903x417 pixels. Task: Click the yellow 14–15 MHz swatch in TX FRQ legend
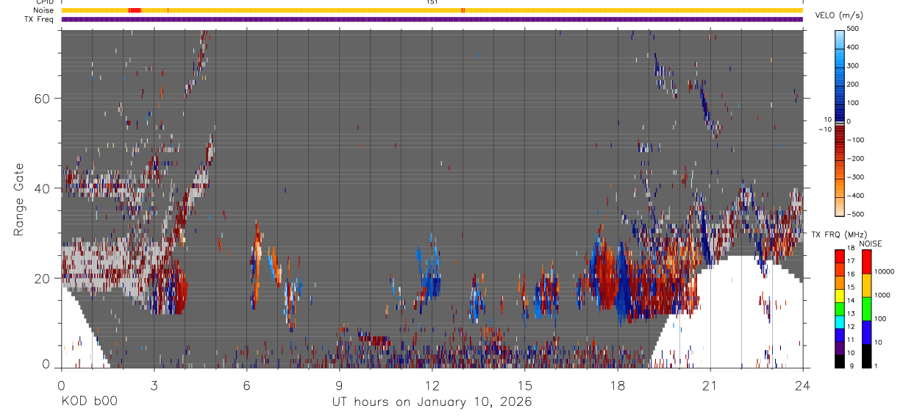click(x=840, y=296)
